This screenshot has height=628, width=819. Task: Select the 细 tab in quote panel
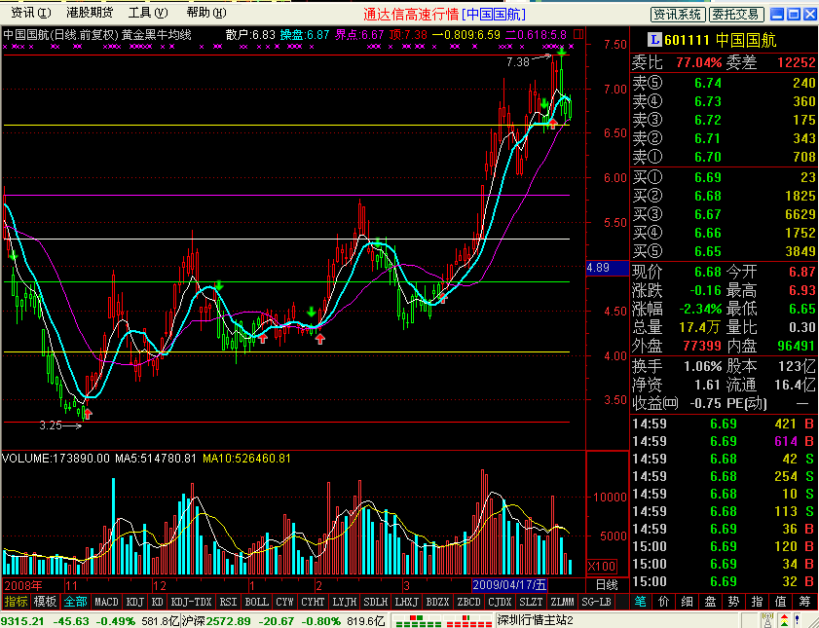(687, 602)
